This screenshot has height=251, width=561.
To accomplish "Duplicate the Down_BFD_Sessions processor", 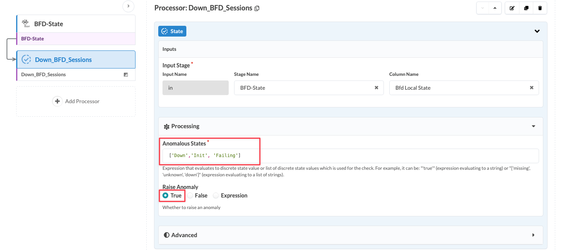I will [526, 8].
